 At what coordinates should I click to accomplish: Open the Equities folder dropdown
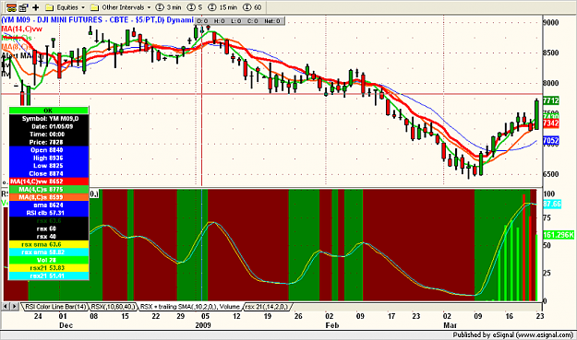pyautogui.click(x=65, y=7)
